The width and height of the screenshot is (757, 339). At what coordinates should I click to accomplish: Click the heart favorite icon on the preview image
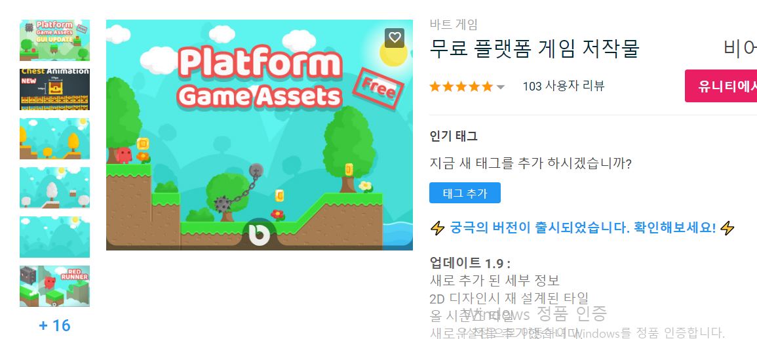tap(395, 37)
